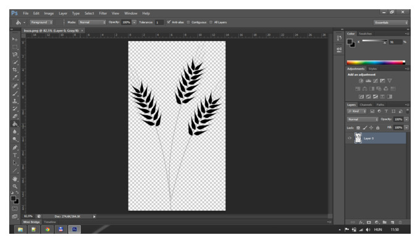420x243 pixels.
Task: Select the Pen tool
Action: [x=15, y=147]
